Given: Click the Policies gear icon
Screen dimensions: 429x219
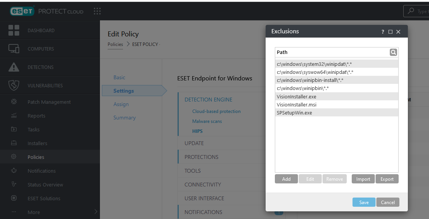Looking at the screenshot, I should [x=14, y=157].
